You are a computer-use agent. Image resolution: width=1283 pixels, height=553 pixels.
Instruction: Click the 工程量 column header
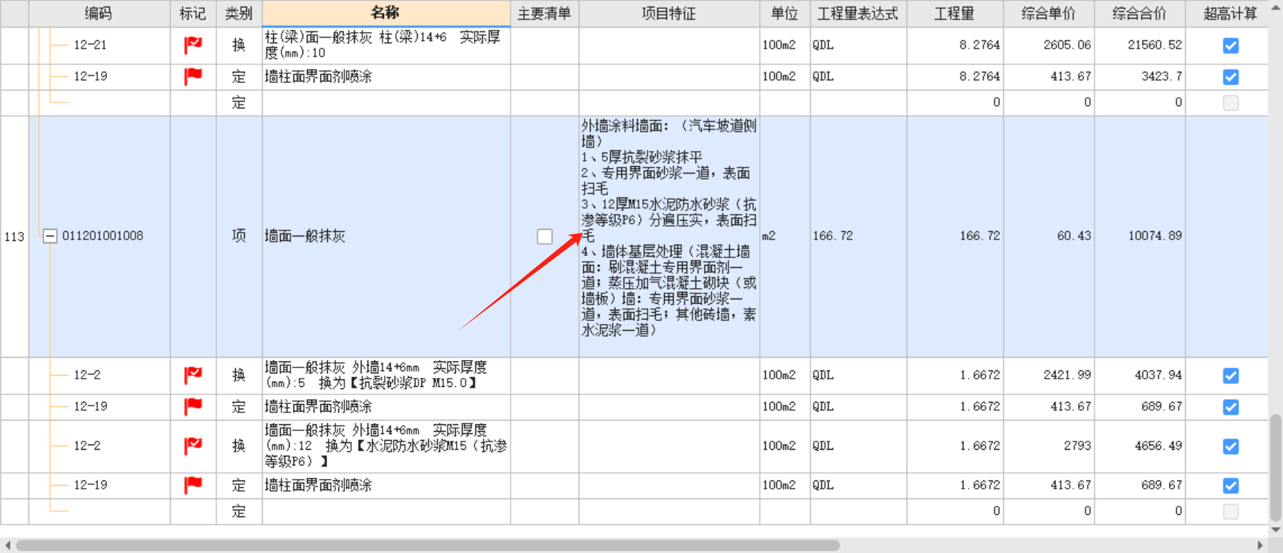click(955, 13)
